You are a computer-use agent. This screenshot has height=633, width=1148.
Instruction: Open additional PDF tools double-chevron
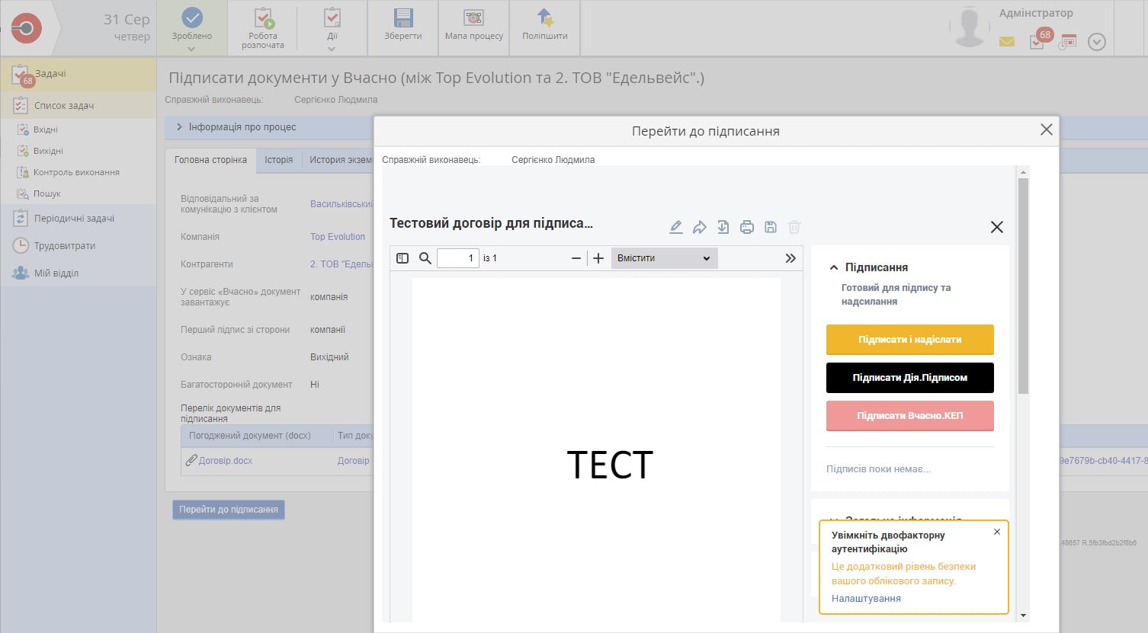point(790,258)
